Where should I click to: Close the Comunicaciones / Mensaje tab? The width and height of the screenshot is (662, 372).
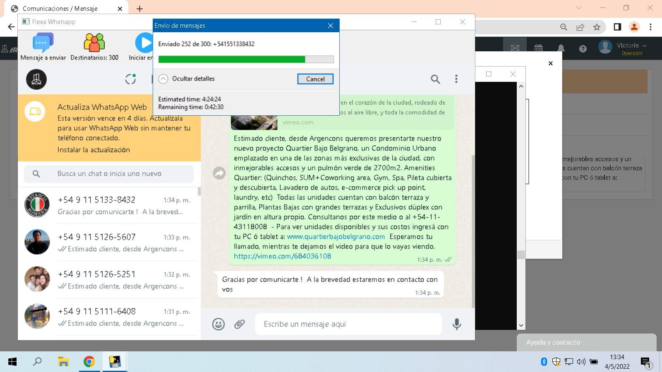click(120, 9)
